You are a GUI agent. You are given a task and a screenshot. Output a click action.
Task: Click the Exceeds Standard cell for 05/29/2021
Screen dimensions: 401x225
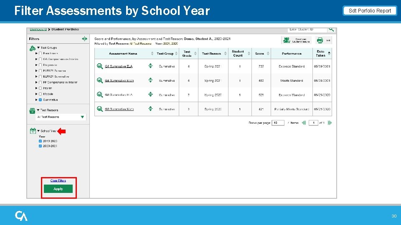[x=292, y=66]
